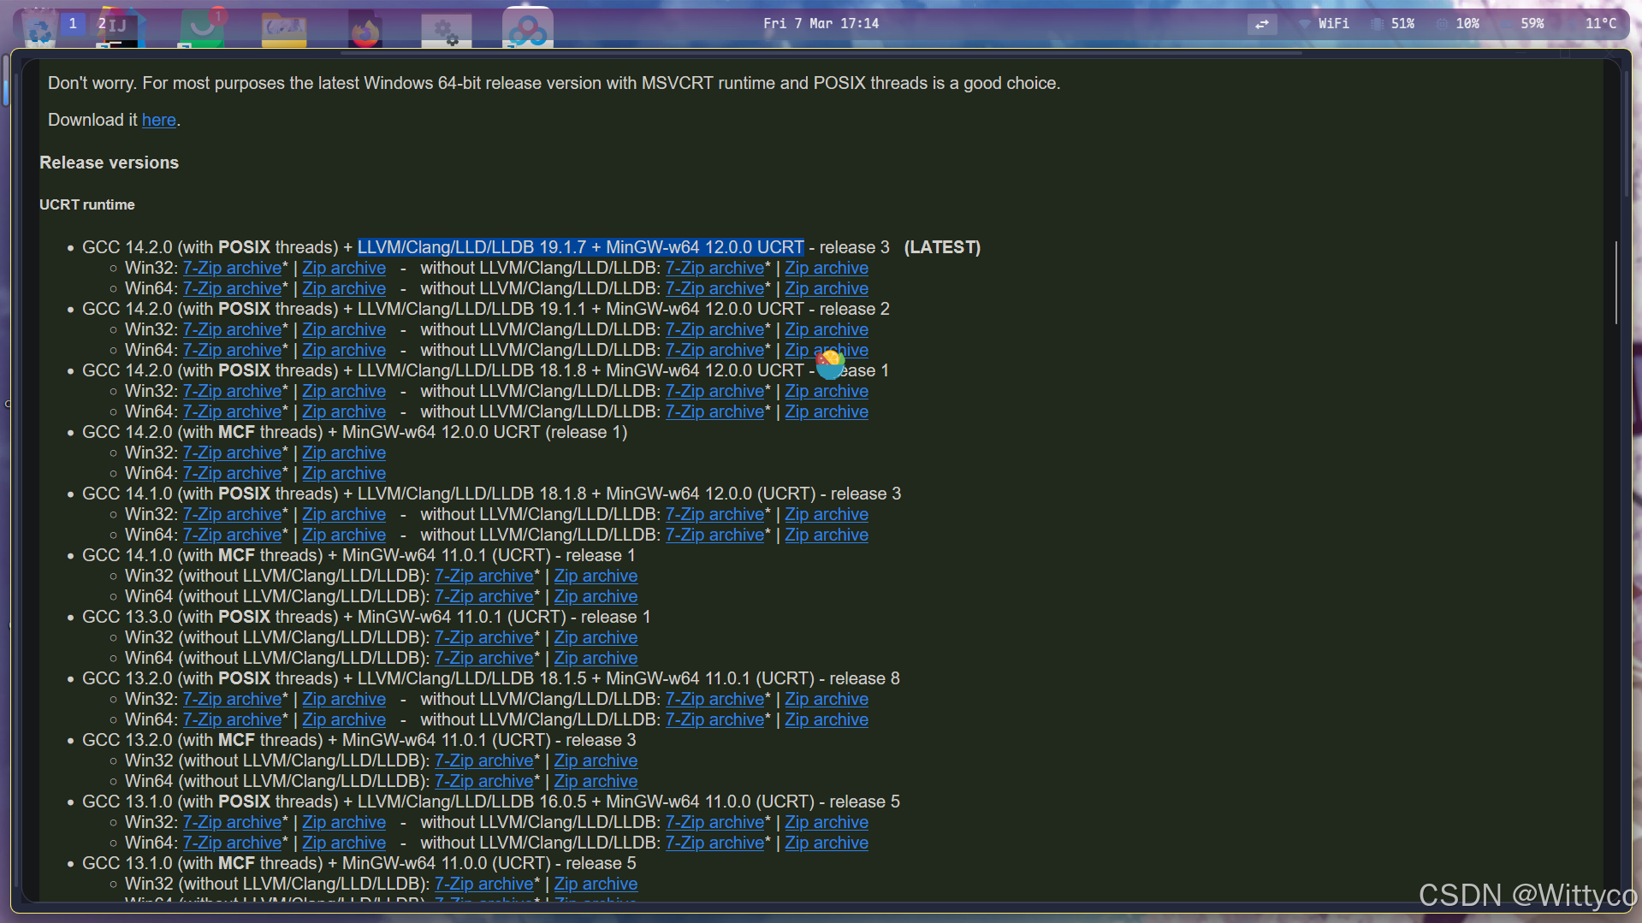Get GCC 13.1.0 POSIX Win32 Zip without LLVM

(827, 822)
